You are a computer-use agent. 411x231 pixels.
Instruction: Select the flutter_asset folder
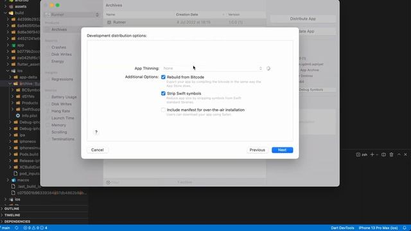pyautogui.click(x=28, y=64)
